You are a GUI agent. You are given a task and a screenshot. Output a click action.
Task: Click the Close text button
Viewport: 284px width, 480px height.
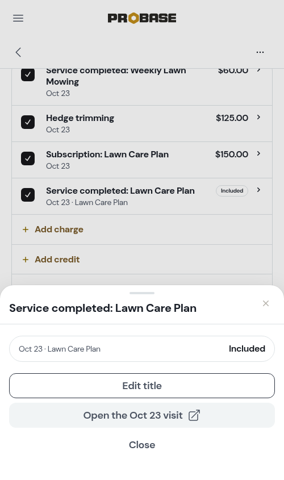(x=142, y=445)
